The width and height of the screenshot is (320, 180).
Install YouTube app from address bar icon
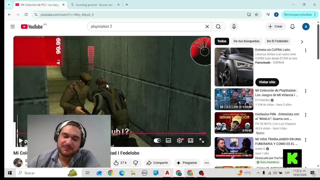(249, 14)
